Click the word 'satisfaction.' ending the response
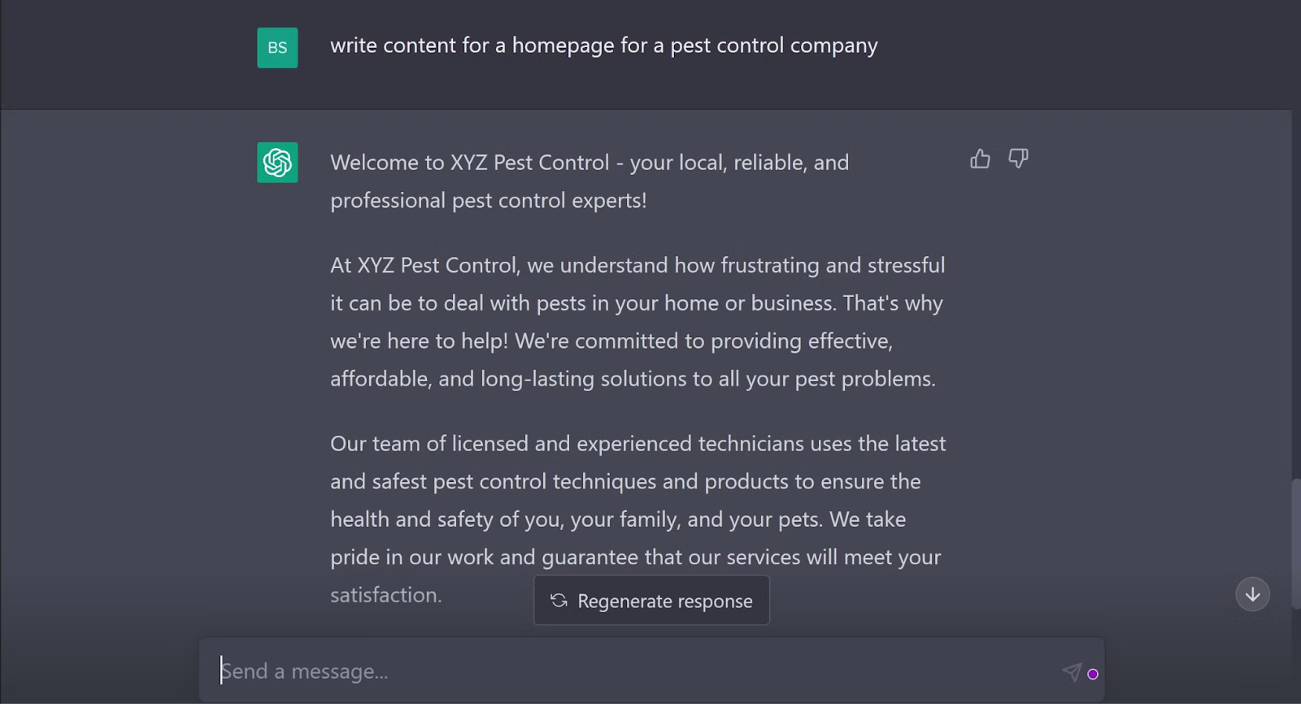The height and width of the screenshot is (704, 1301). pyautogui.click(x=385, y=595)
